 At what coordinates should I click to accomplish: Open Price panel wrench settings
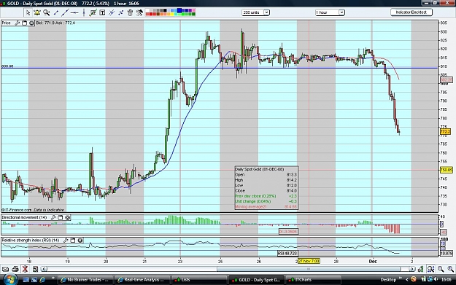tap(18, 23)
